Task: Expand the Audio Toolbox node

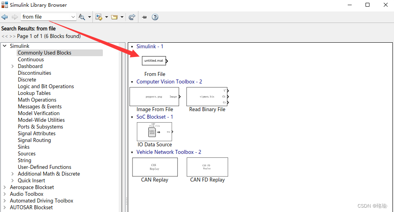Action: pos(4,194)
